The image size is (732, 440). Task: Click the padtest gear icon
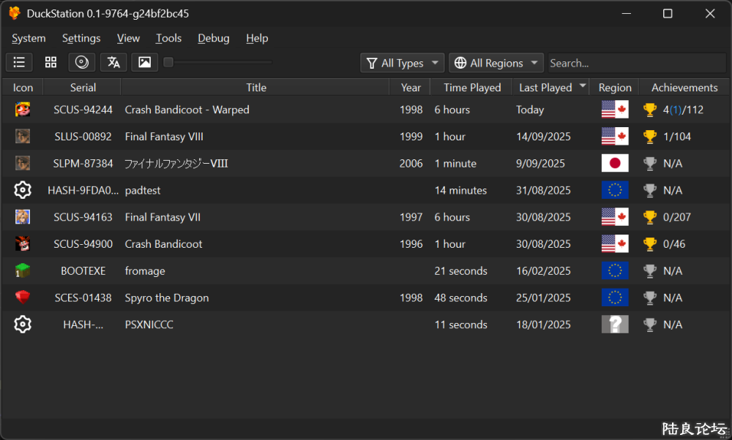click(23, 190)
